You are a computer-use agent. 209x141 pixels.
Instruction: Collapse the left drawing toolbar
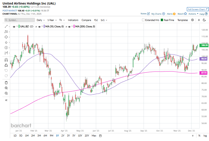6,100
